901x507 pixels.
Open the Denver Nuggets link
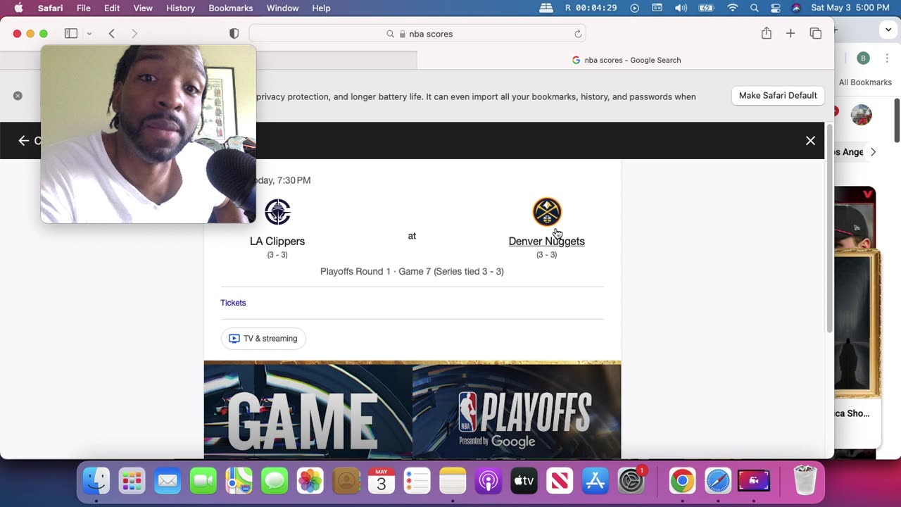tap(547, 242)
